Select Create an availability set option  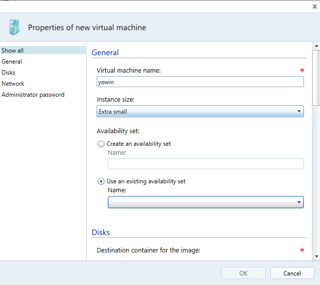[x=102, y=144]
